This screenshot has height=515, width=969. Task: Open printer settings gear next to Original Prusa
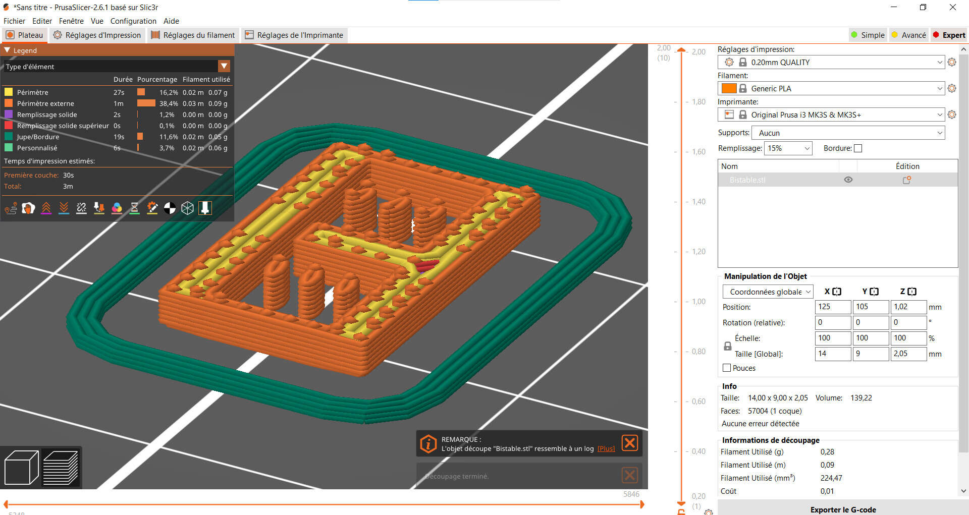(952, 115)
